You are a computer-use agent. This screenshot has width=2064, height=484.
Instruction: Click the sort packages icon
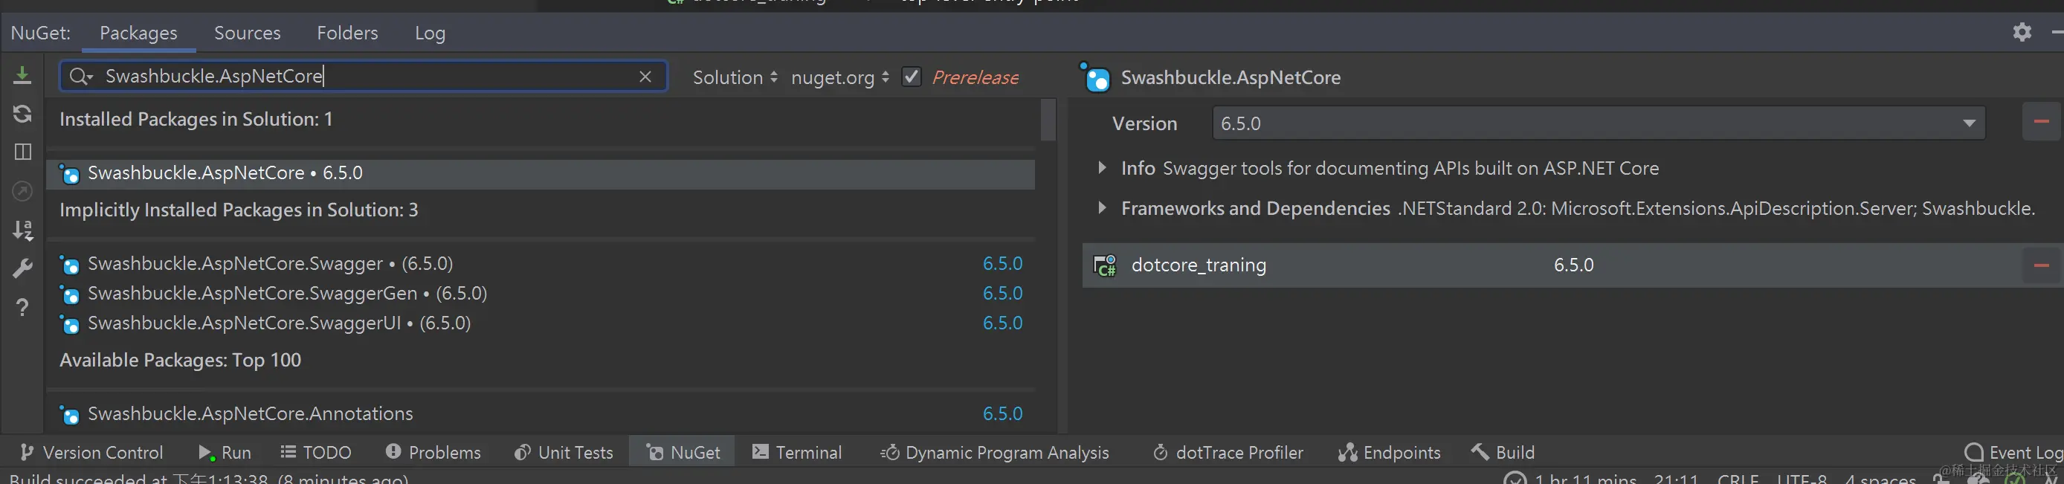pos(22,230)
